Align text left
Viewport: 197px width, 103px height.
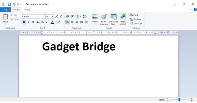click(x=68, y=22)
